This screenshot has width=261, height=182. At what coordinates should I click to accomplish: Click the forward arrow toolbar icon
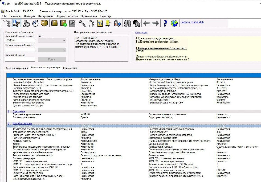(x=155, y=23)
